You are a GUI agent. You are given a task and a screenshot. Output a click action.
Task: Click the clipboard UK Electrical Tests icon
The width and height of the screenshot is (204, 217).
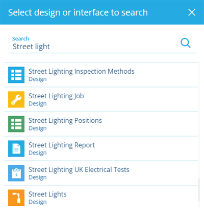point(16,173)
